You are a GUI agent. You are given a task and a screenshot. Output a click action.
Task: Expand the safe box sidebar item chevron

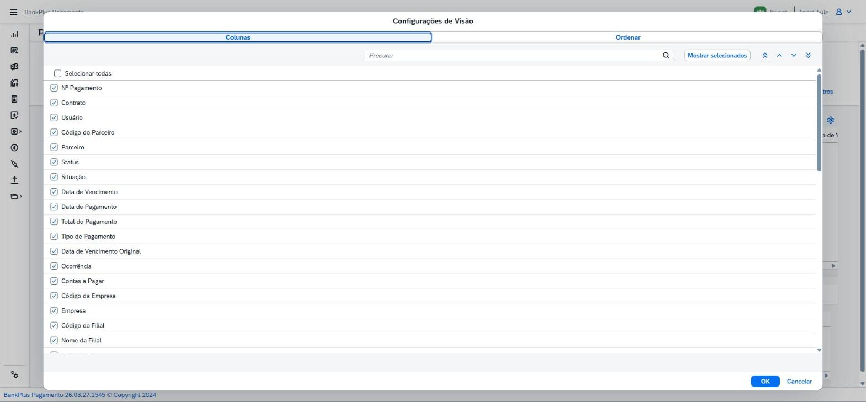[x=20, y=131]
